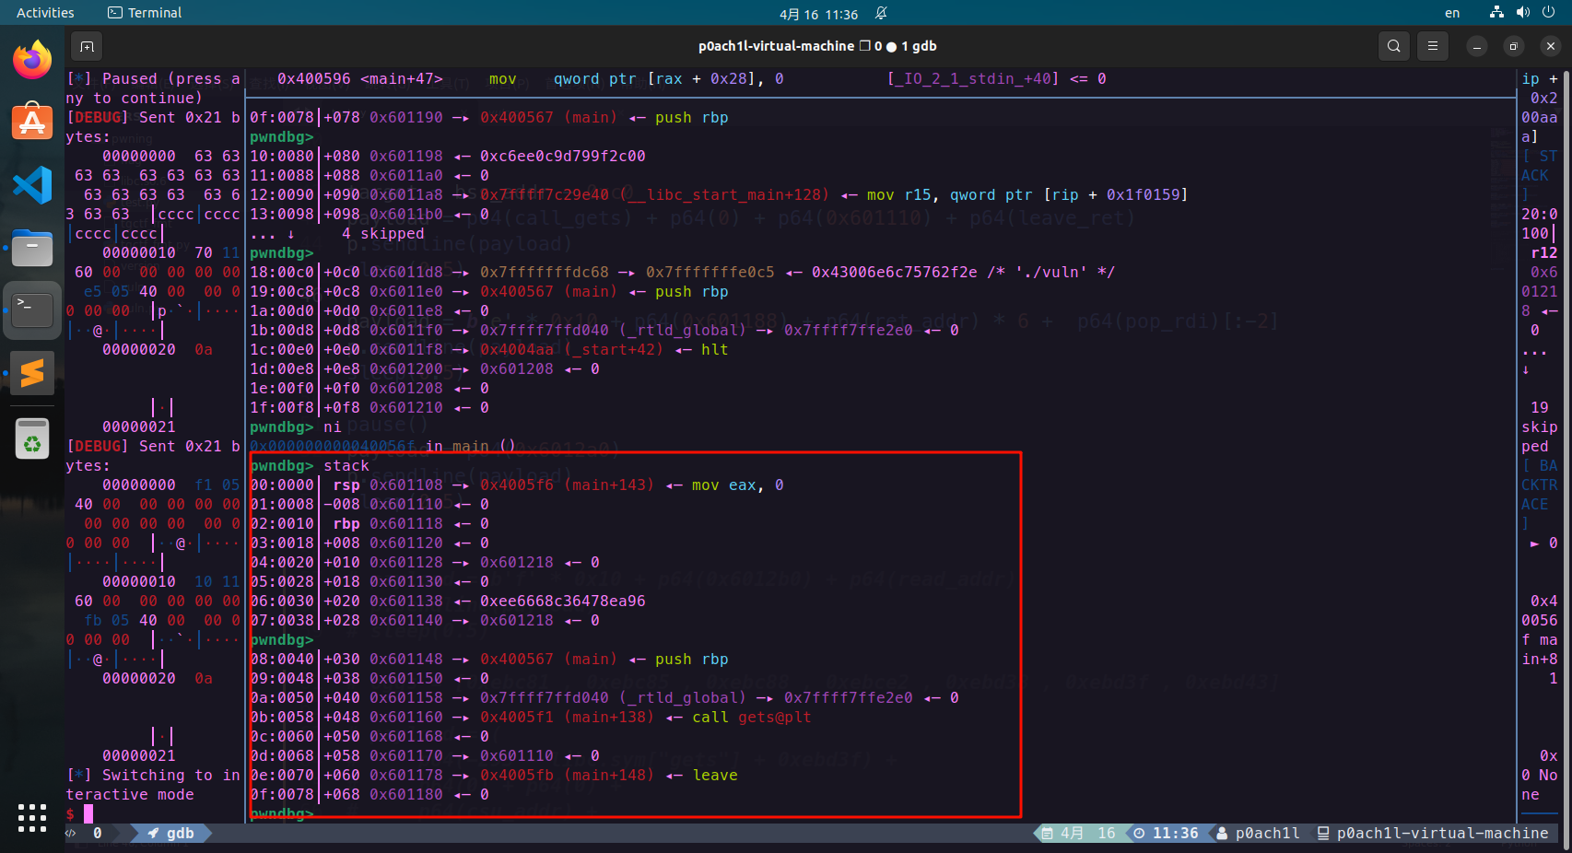Open new tab button in terminal header
This screenshot has width=1572, height=853.
point(87,46)
